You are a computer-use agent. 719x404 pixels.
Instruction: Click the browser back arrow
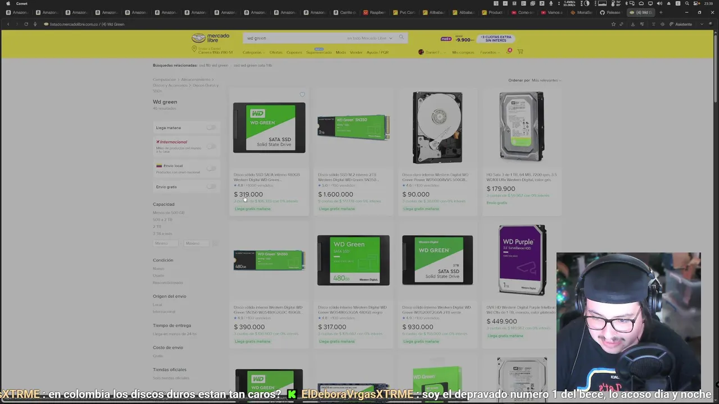[8, 24]
